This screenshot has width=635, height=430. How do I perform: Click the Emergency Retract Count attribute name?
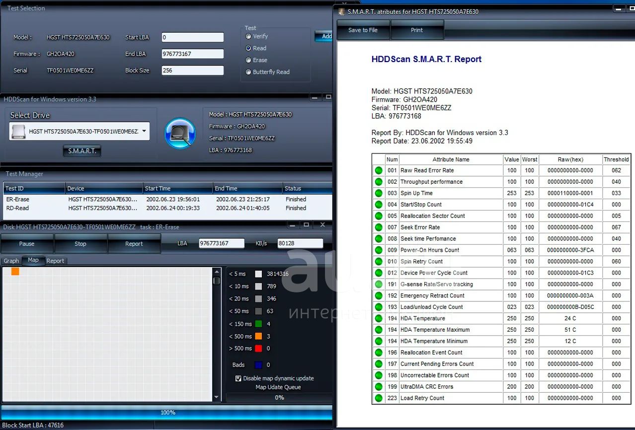432,296
